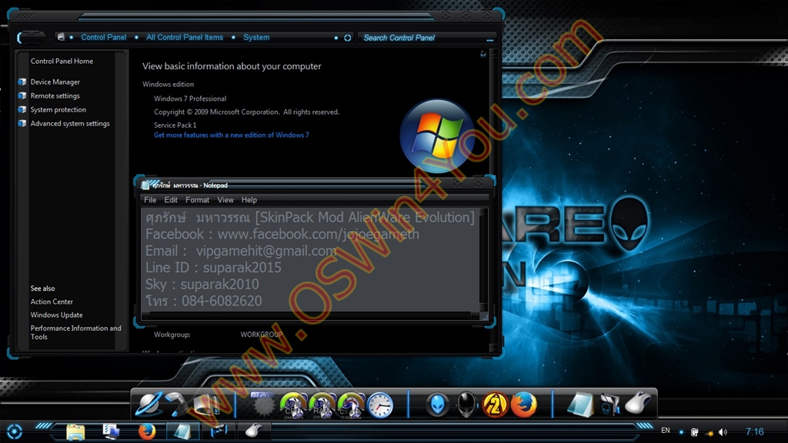Open the Notepad Help menu

[249, 200]
